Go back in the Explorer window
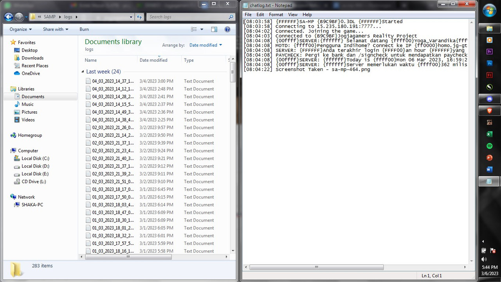Screen dimensions: 501x282 pos(9,17)
